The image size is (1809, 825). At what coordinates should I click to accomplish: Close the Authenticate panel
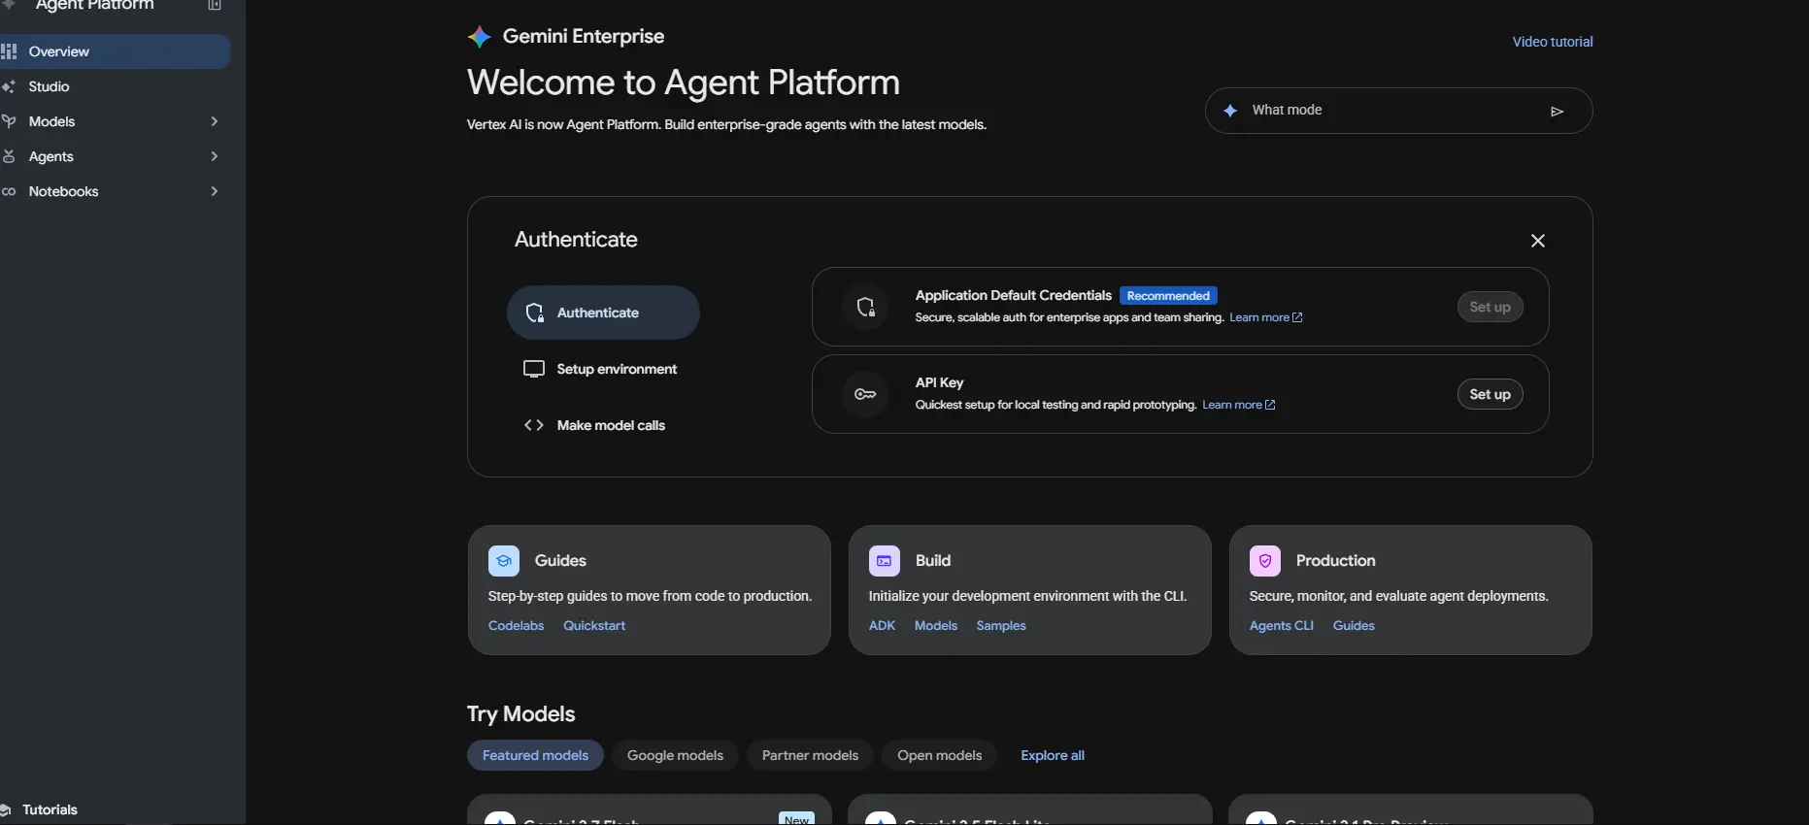point(1538,241)
